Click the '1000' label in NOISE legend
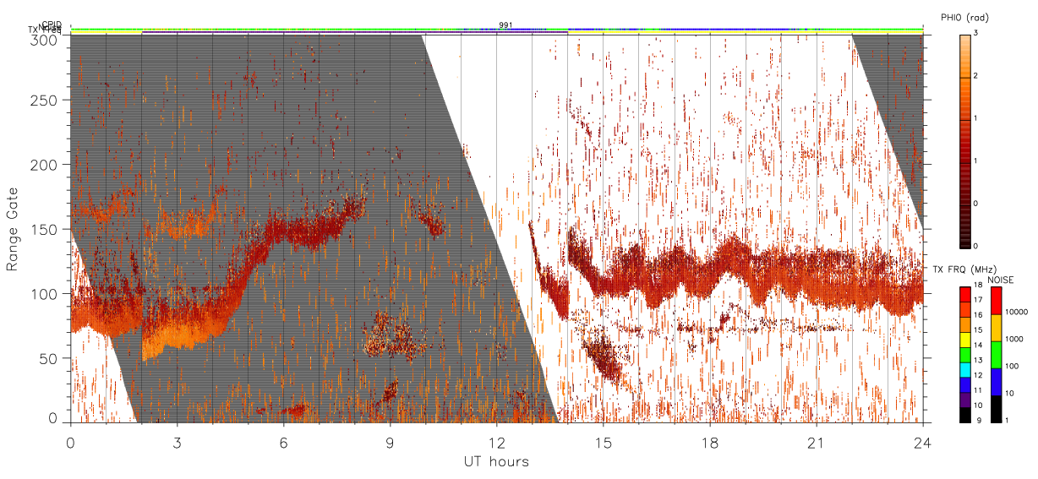Screen dimensions: 1038x479 [x=1014, y=340]
